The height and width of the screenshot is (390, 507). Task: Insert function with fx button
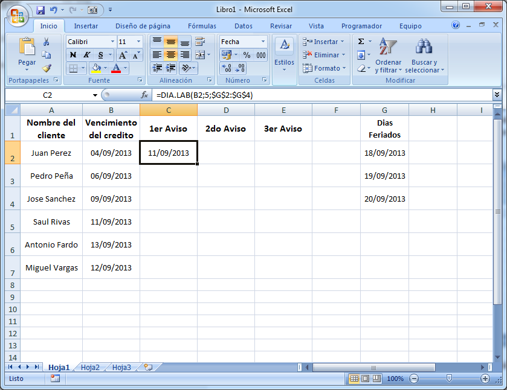pos(144,95)
